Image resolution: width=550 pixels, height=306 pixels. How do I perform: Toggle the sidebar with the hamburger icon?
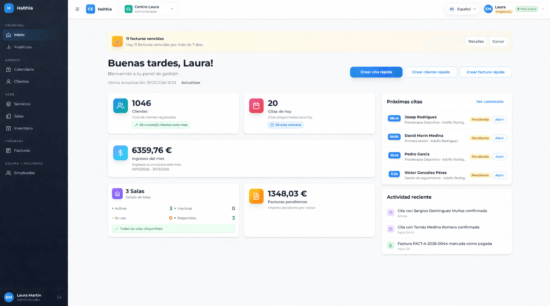click(77, 9)
